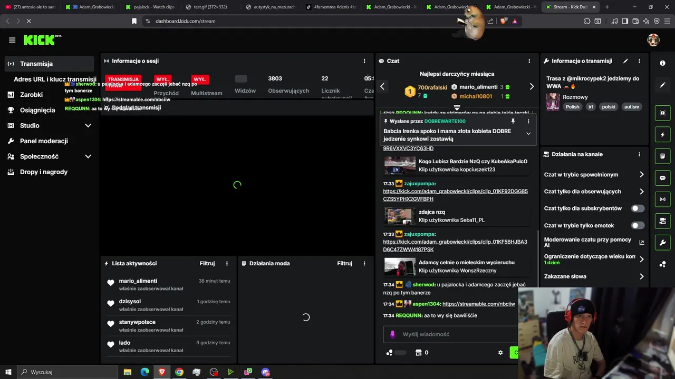Show next top gifters page

[532, 86]
